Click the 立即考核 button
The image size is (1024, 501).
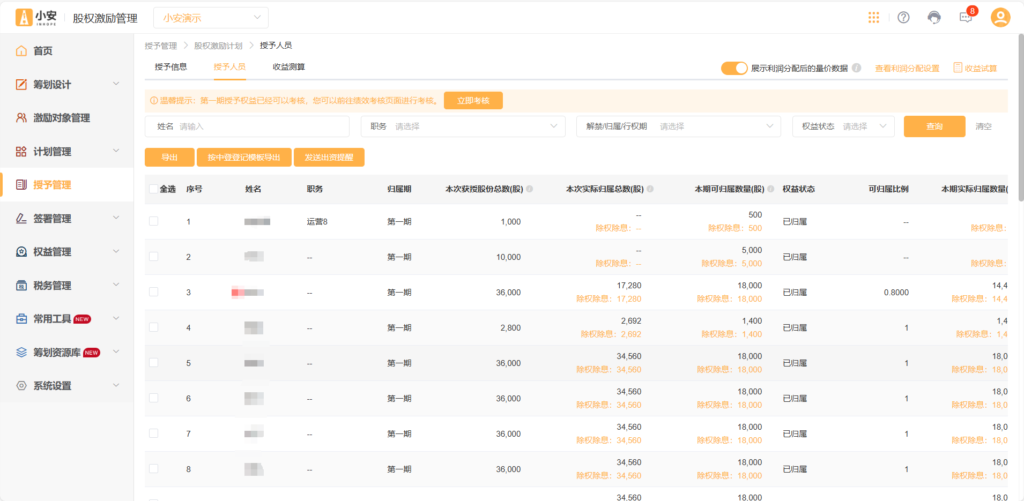pos(473,100)
